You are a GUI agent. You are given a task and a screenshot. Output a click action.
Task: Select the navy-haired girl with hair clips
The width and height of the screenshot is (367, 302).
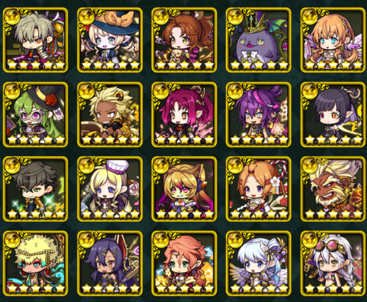click(110, 263)
